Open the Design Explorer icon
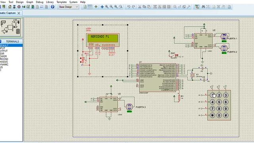This screenshot has width=254, height=143. (33, 7)
